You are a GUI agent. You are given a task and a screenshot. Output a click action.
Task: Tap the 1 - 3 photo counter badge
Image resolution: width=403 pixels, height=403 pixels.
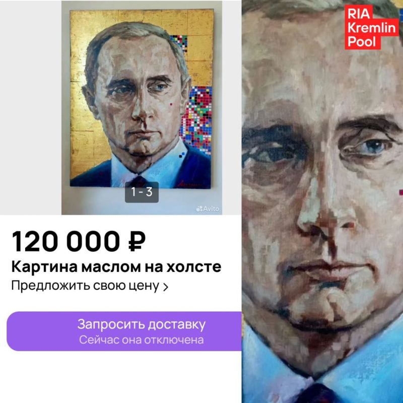click(x=142, y=192)
